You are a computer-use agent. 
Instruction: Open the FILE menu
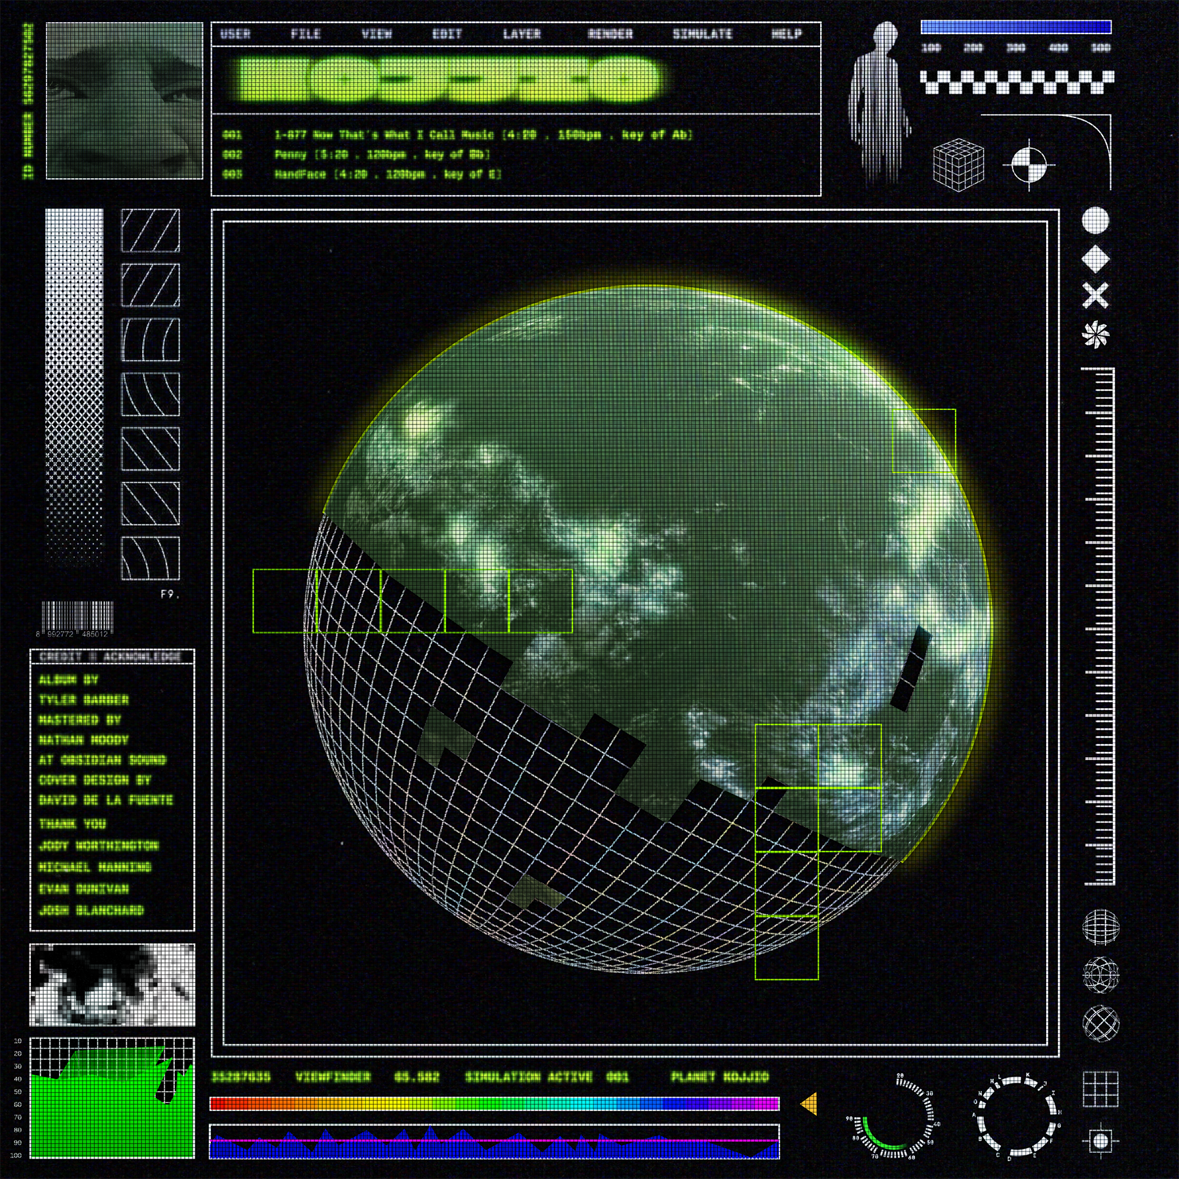[x=306, y=34]
